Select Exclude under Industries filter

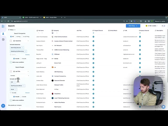point(21,59)
